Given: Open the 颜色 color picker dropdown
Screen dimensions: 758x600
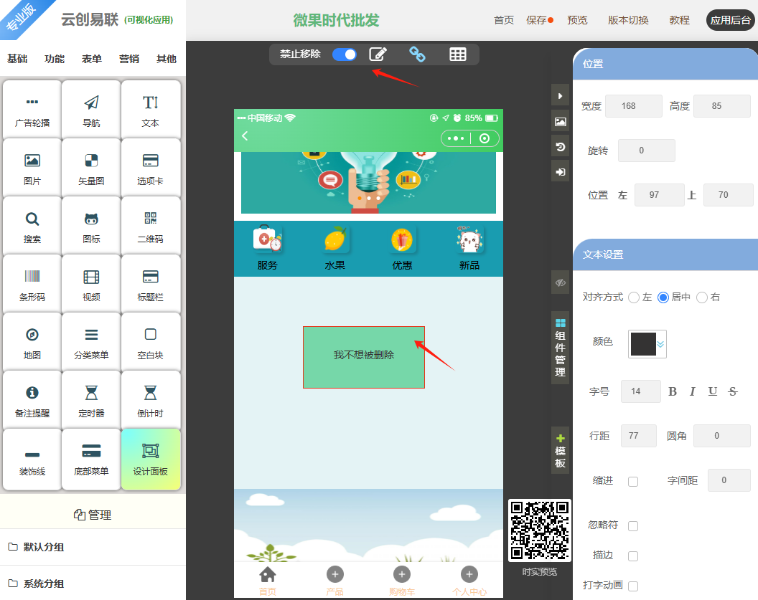Looking at the screenshot, I should (647, 344).
